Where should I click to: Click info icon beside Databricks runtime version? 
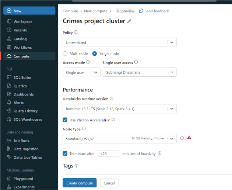[112, 99]
